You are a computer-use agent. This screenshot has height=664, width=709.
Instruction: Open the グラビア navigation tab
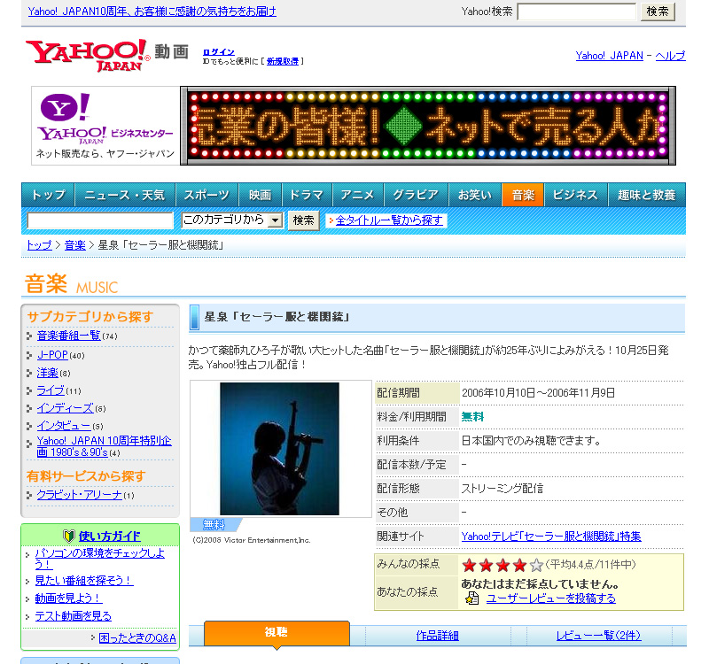pos(416,195)
